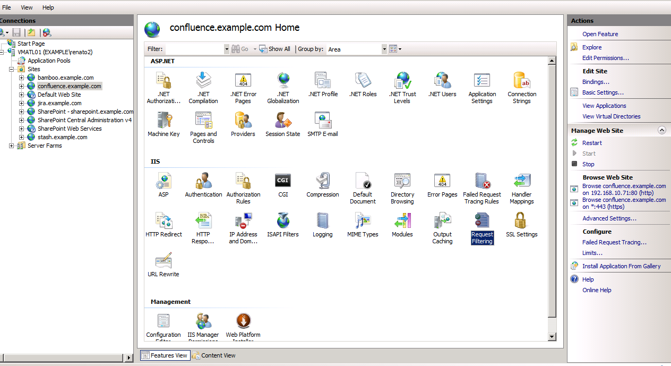Open IP Address and Domain Restrictions icon

(x=243, y=228)
